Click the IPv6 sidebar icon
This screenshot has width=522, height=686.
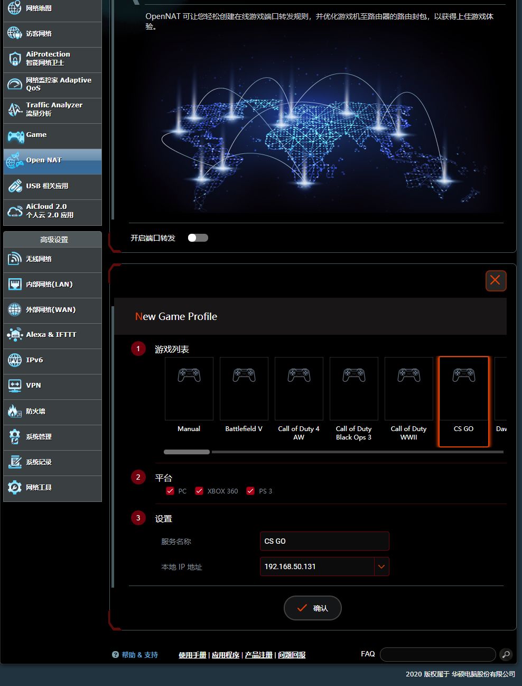tap(15, 360)
